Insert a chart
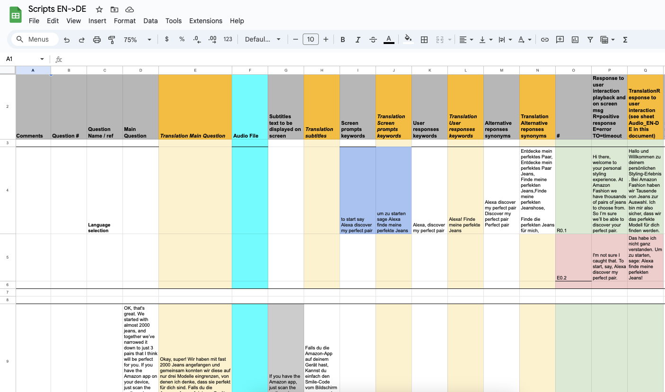Viewport: 665px width, 392px height. [x=575, y=40]
